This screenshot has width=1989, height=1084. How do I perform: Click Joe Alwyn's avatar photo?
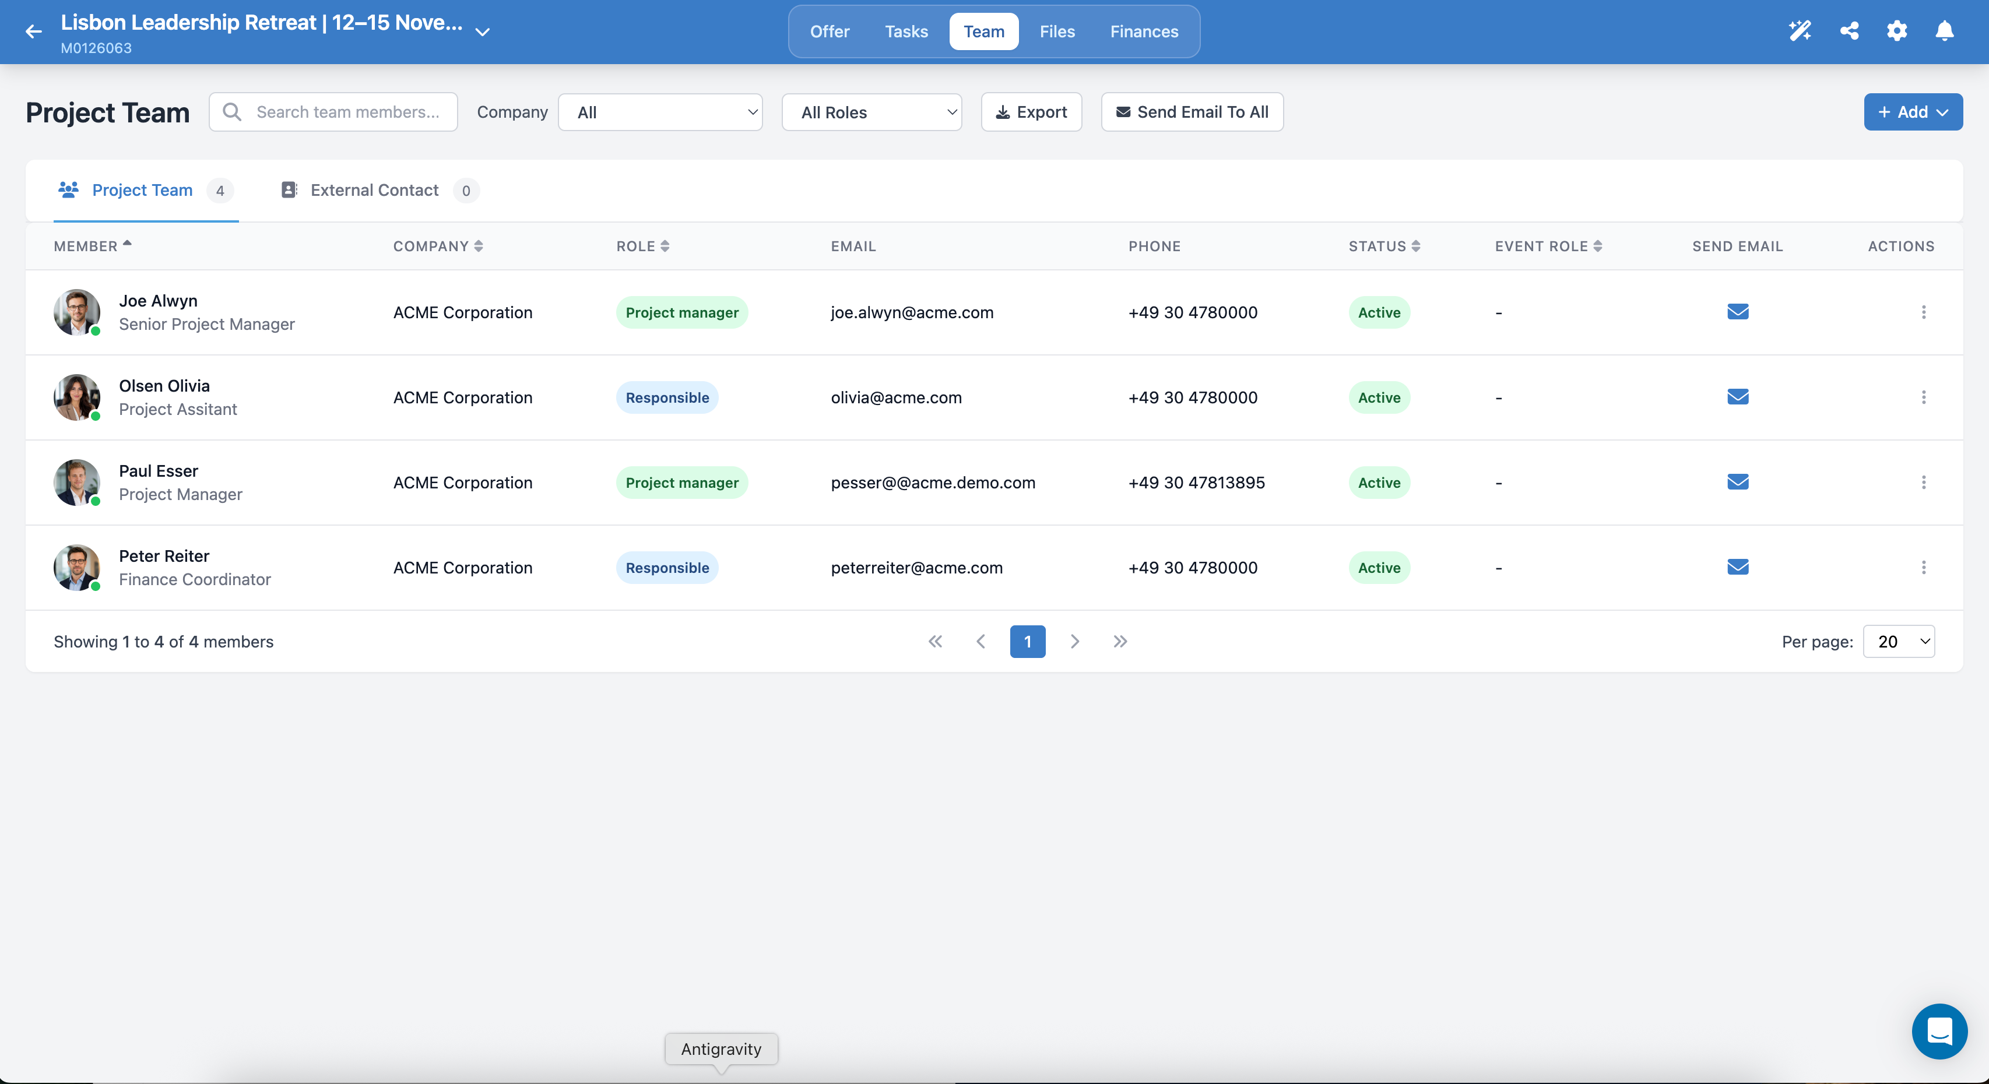[x=76, y=312]
